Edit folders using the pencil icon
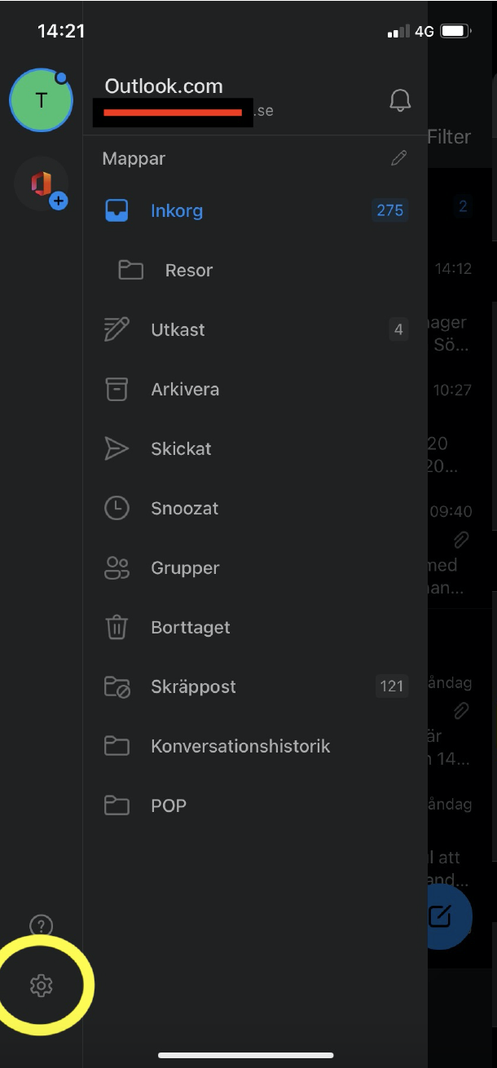Screen dimensions: 497x1068 point(398,158)
